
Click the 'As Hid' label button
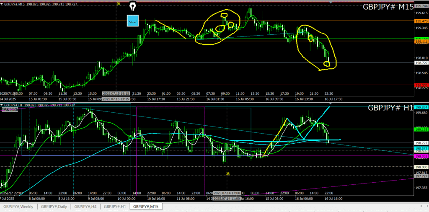[10, 109]
